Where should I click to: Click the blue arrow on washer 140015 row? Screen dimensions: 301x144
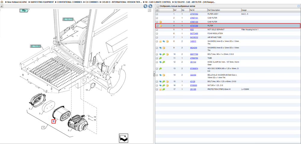pyautogui.click(x=163, y=41)
